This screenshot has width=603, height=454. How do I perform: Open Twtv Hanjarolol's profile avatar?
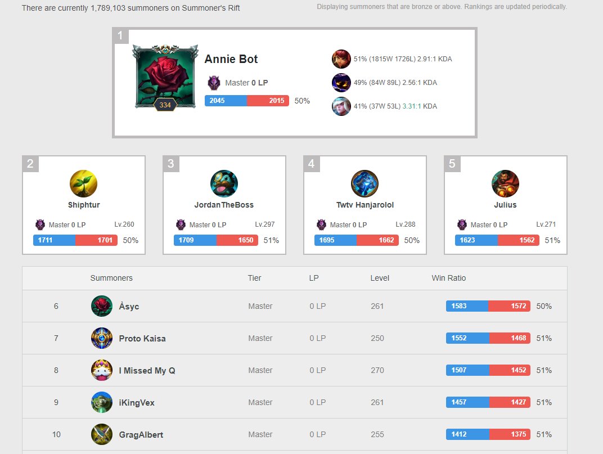click(365, 183)
